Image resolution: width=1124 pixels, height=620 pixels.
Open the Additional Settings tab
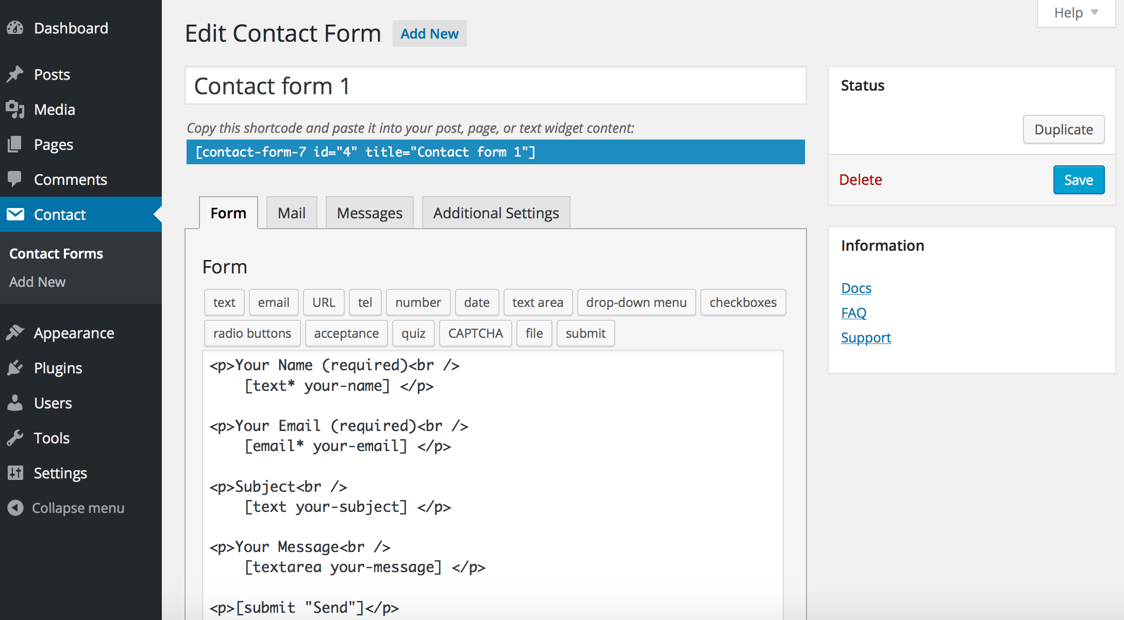(x=494, y=213)
